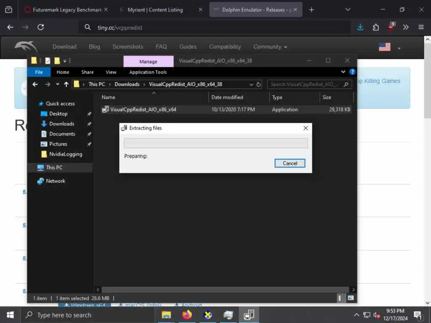
Task: Open Explorer recent locations dropdown
Action: pos(57,84)
